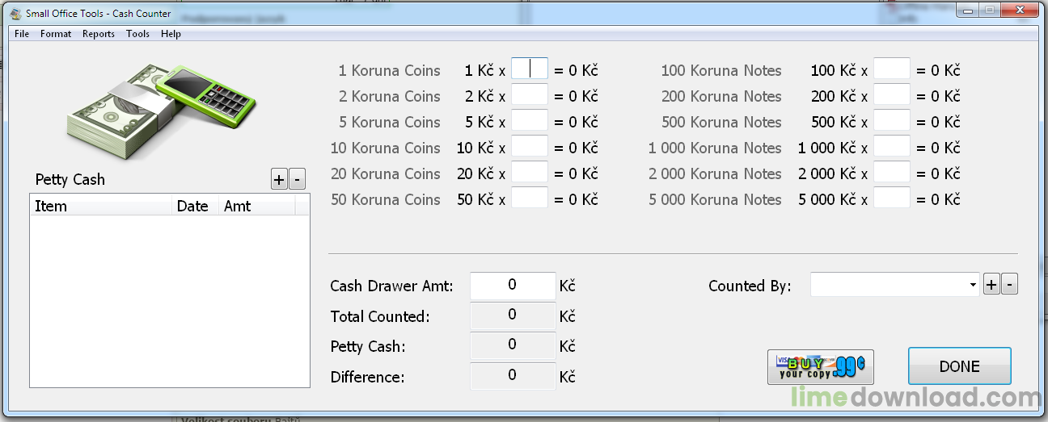Open the Tools menu
This screenshot has width=1048, height=422.
click(x=137, y=34)
